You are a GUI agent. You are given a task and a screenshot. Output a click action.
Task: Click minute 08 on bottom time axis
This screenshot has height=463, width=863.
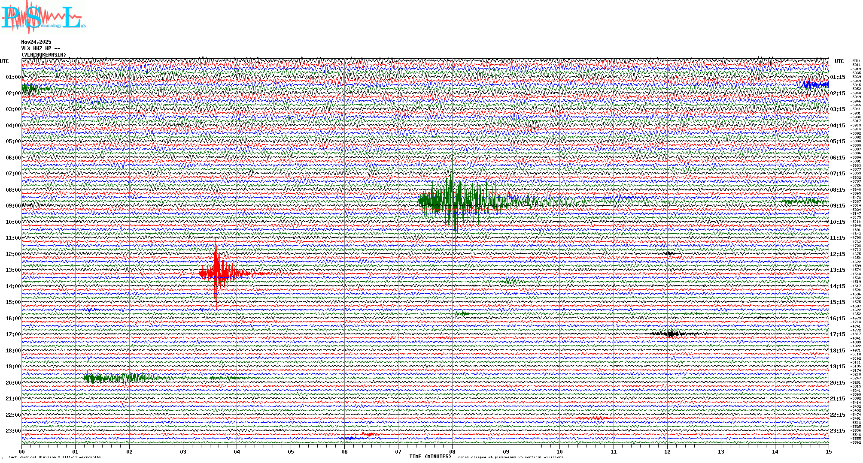[x=452, y=451]
